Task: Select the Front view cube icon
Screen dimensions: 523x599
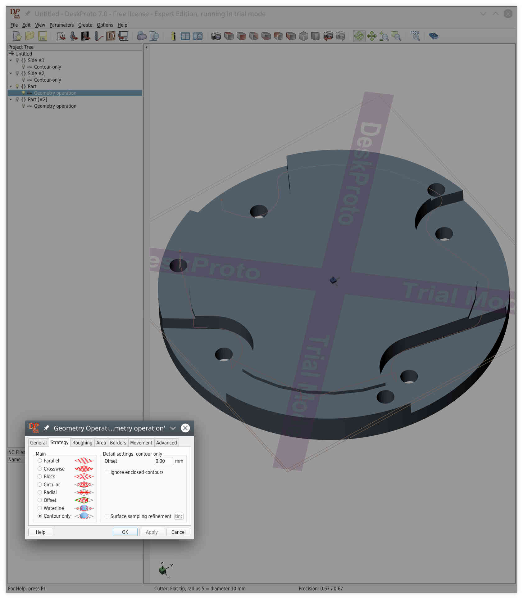Action: (241, 36)
